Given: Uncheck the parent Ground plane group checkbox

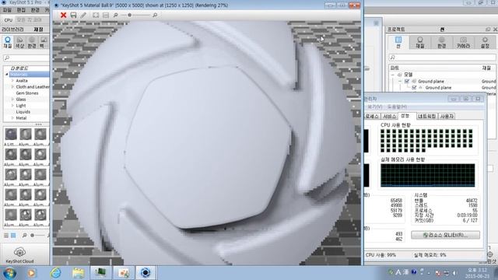Looking at the screenshot, I should pyautogui.click(x=406, y=81).
